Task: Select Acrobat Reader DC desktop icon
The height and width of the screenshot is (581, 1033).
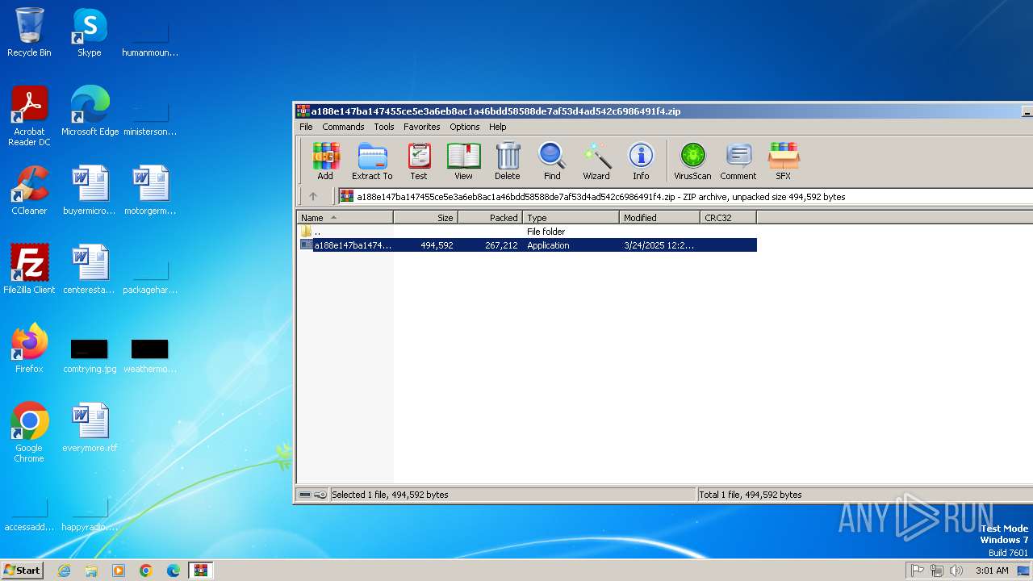Action: tap(29, 116)
